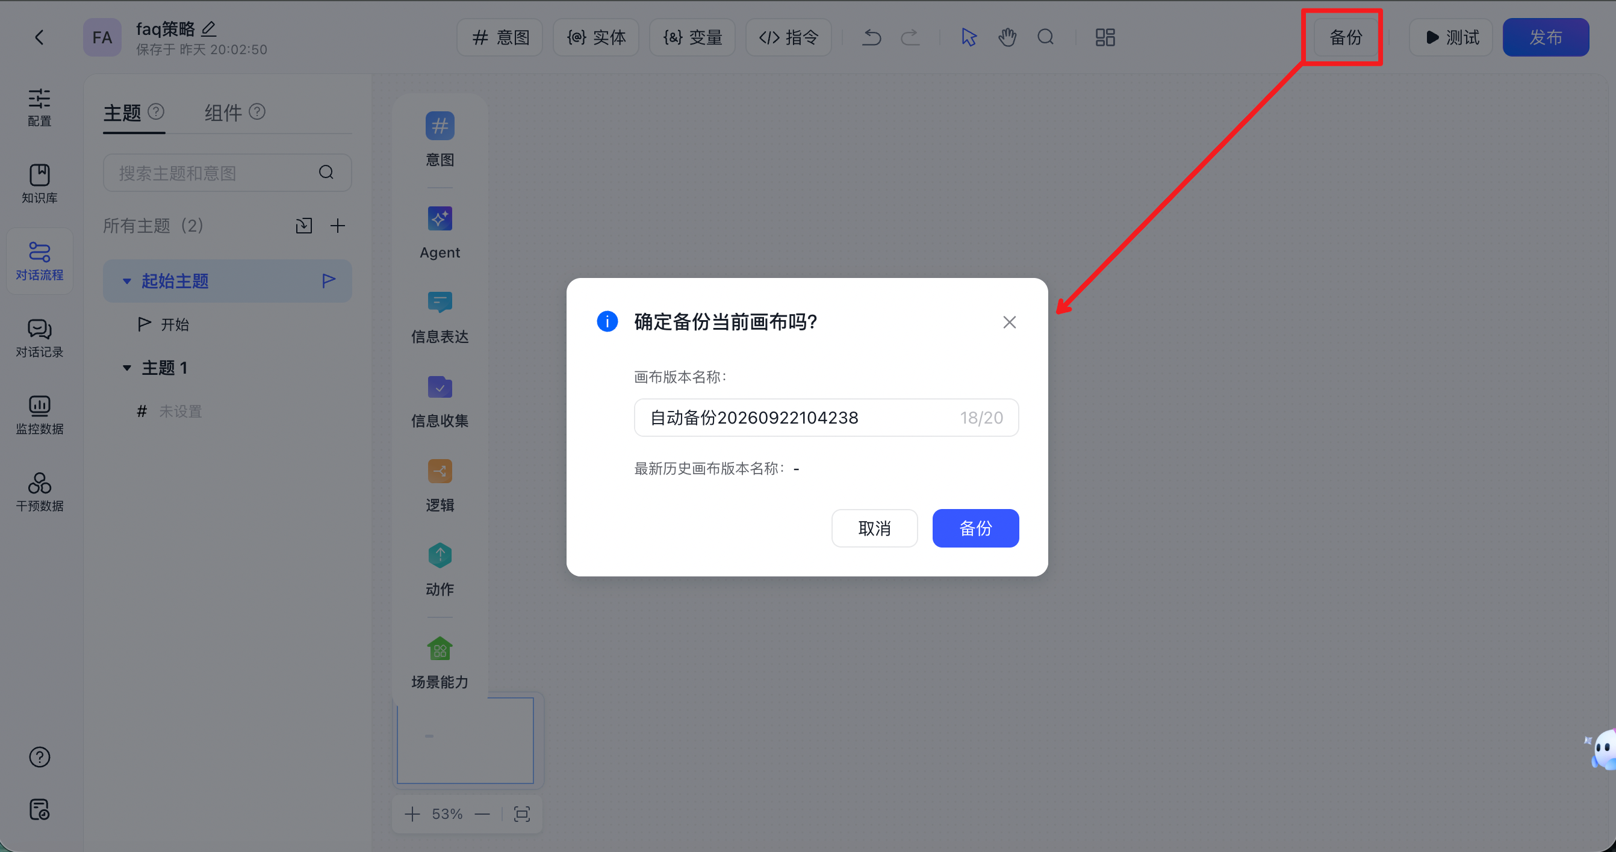Open canvas search magnifier in toolbar
The width and height of the screenshot is (1616, 852).
pyautogui.click(x=1045, y=38)
